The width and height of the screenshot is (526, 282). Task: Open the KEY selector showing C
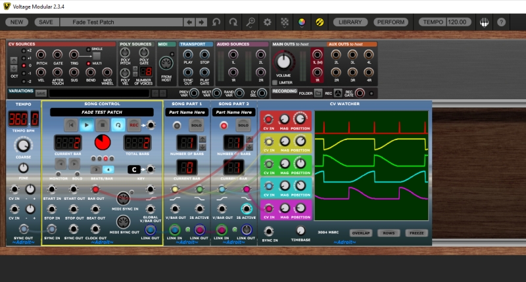pos(134,170)
